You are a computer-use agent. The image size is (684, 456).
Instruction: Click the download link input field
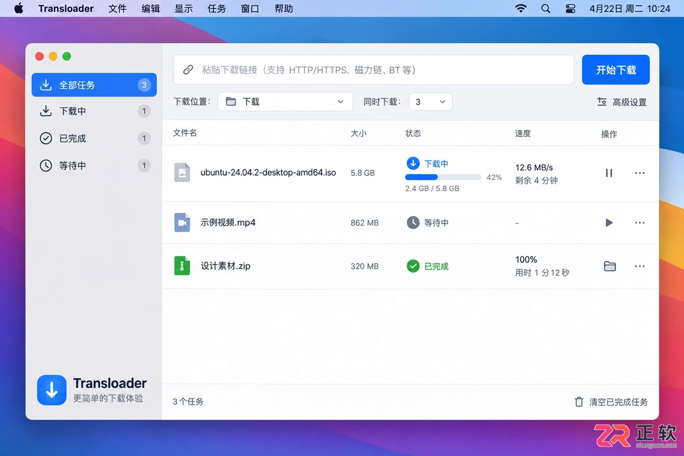pyautogui.click(x=374, y=70)
